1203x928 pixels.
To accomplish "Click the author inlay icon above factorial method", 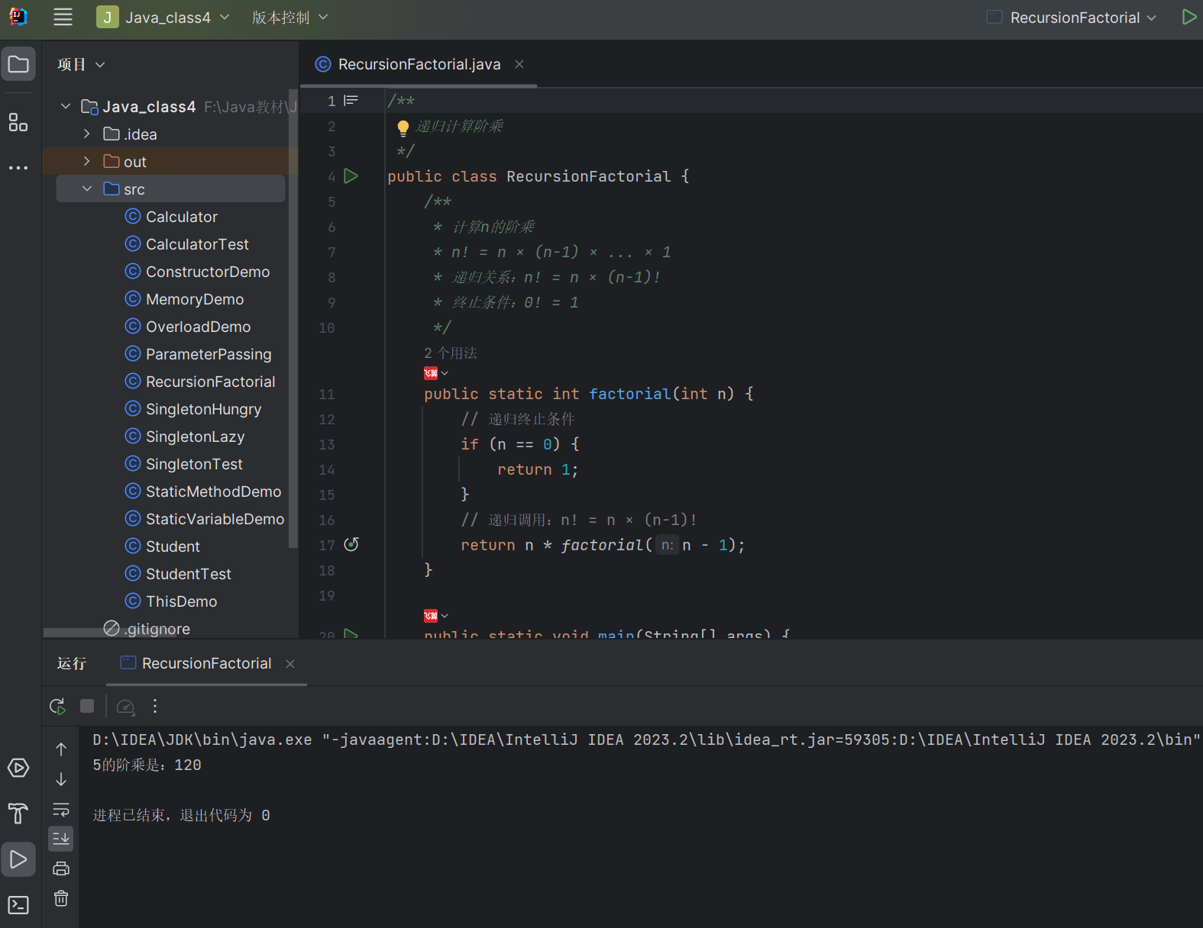I will [431, 373].
